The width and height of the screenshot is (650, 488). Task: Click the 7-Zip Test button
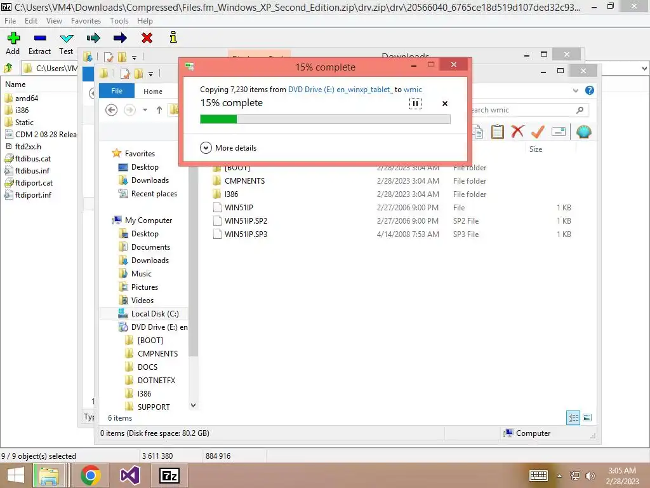[66, 43]
